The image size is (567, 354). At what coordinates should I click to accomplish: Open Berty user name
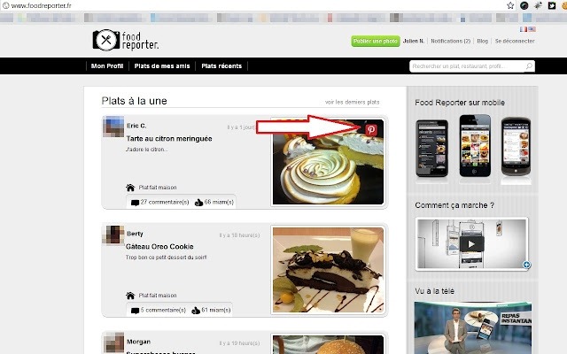tap(135, 234)
